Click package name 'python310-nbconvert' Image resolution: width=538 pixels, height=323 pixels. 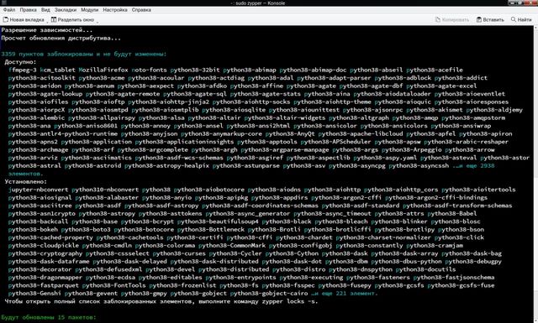click(105, 190)
